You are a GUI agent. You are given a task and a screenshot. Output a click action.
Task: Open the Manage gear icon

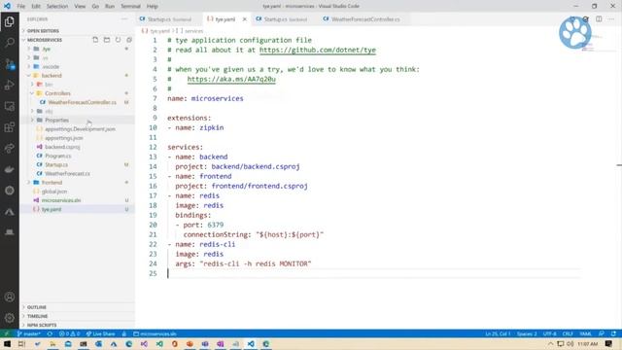10,318
